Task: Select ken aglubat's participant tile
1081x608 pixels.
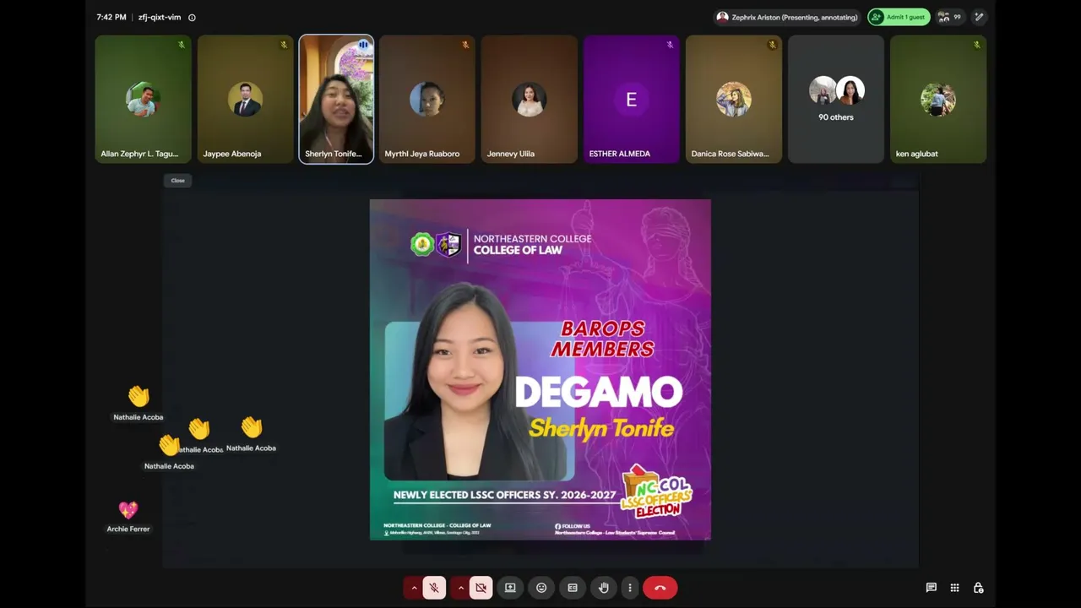Action: coord(937,99)
